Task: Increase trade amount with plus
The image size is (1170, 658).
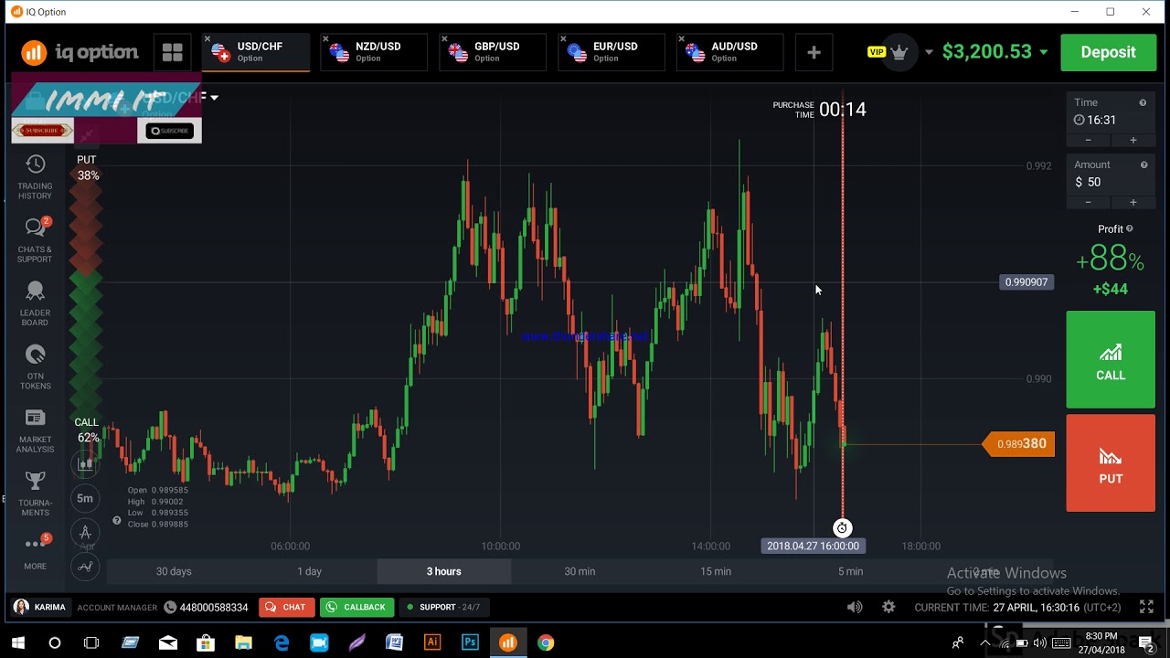Action: click(1133, 202)
